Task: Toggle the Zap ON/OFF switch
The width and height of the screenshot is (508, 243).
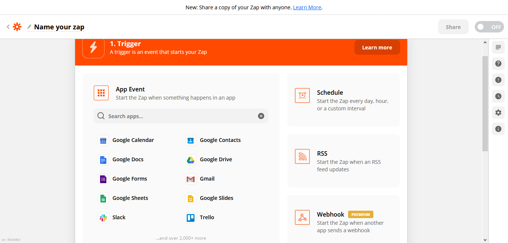Action: (489, 27)
